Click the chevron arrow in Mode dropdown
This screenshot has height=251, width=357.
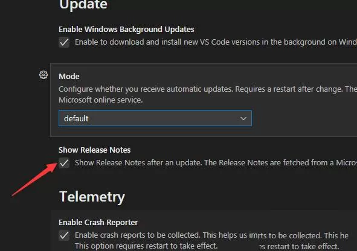click(243, 118)
